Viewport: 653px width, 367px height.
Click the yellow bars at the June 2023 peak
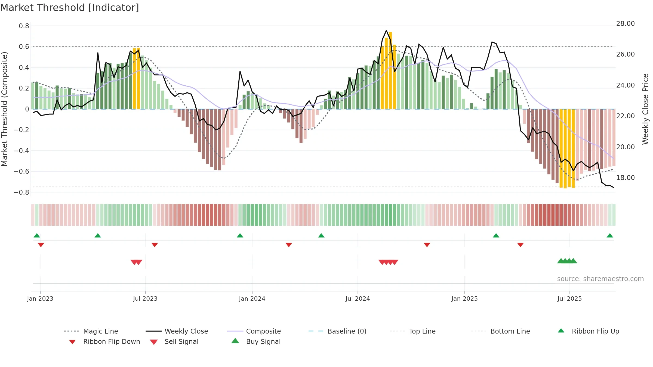click(136, 79)
